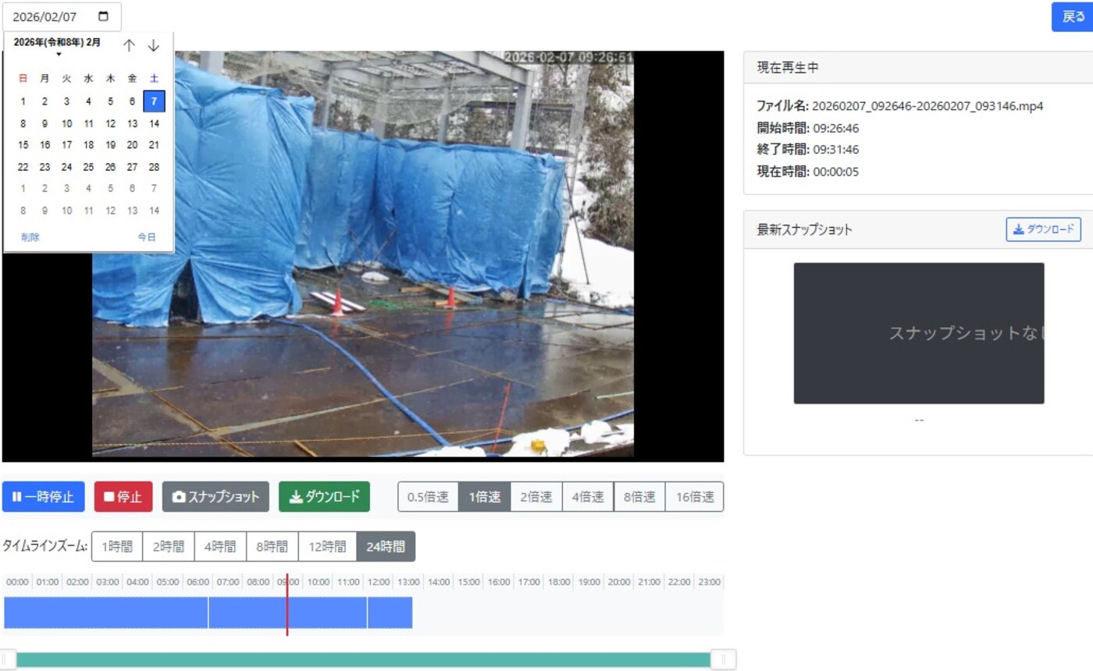Download the video using green ダウンロード button
The image size is (1093, 671).
tap(324, 497)
